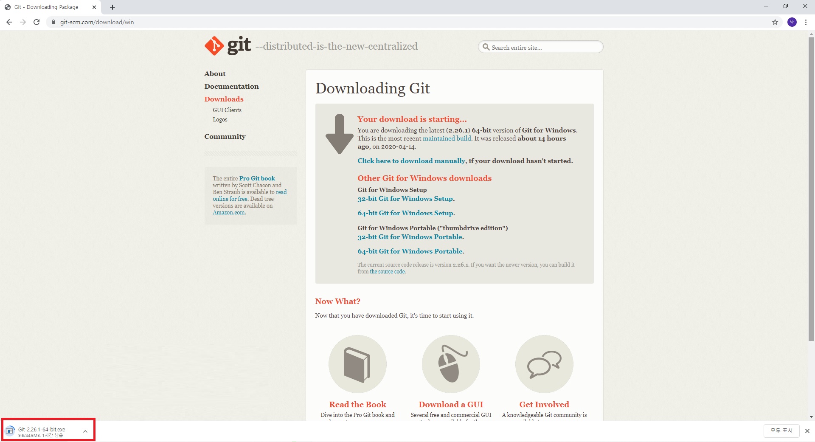Open Chrome three-dot menu
Image resolution: width=815 pixels, height=442 pixels.
(x=806, y=22)
